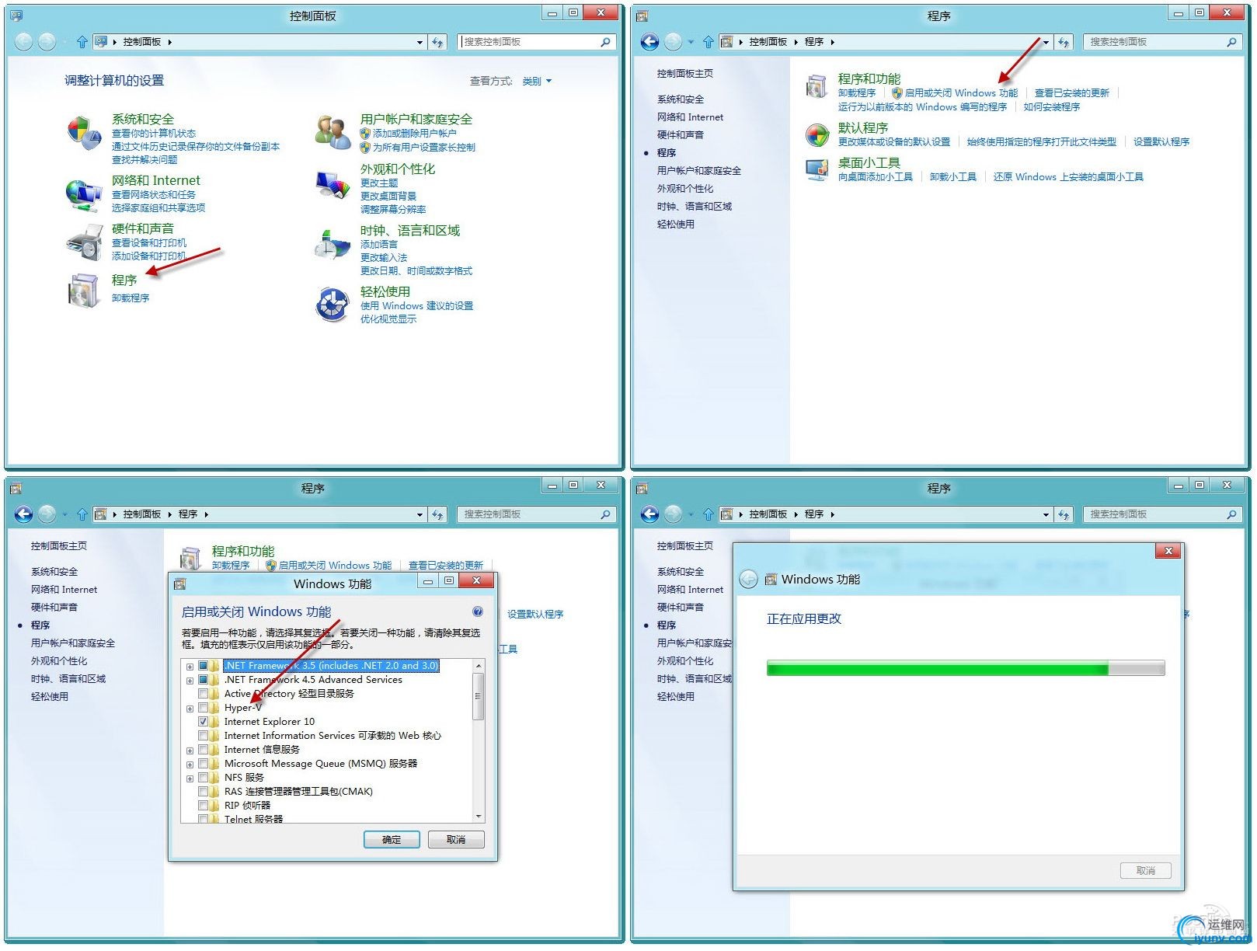This screenshot has height=951, width=1257.
Task: Expand the .NET Framework 4.5 Advanced Services node
Action: tap(190, 681)
